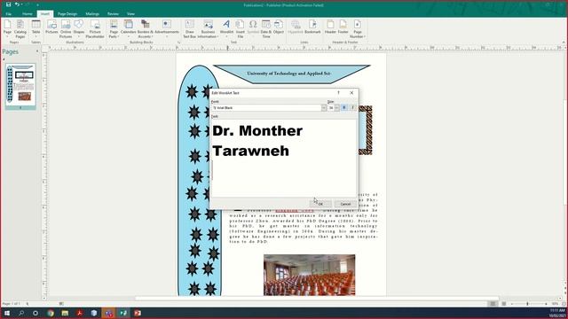The height and width of the screenshot is (319, 568).
Task: Select the Insert ribbon tab
Action: [45, 14]
